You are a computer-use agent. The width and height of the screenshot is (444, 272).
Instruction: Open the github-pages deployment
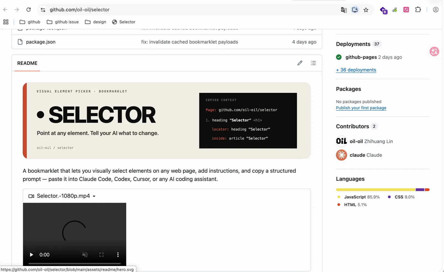pyautogui.click(x=361, y=57)
